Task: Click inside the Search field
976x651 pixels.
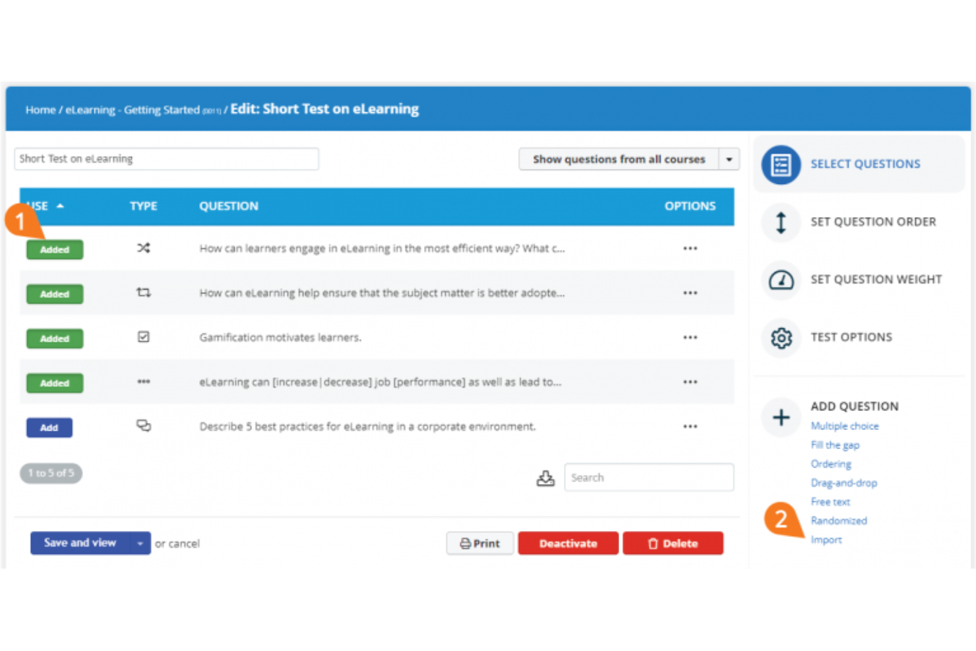Action: tap(649, 477)
